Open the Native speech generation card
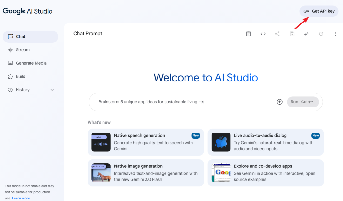 click(146, 142)
